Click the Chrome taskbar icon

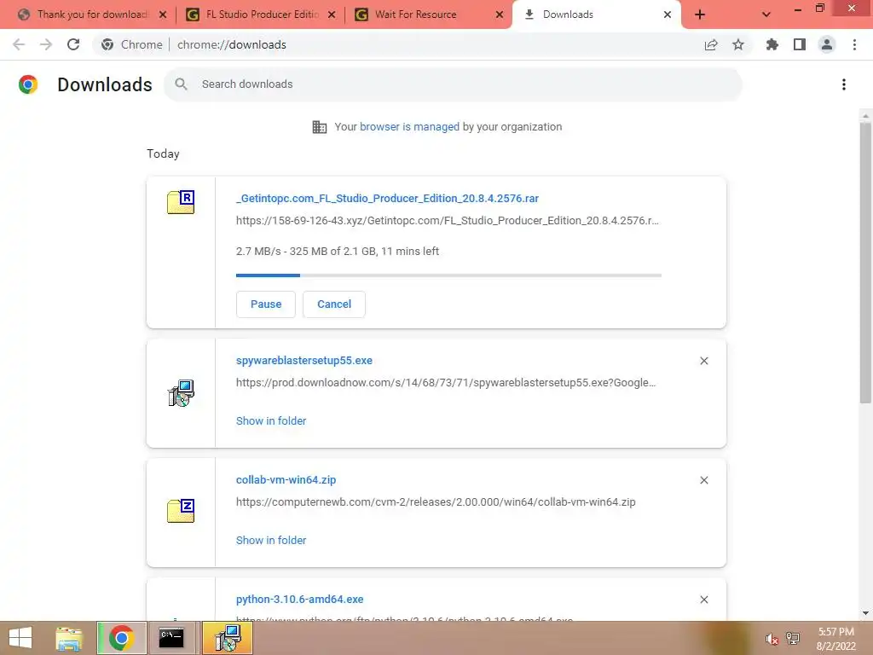click(x=121, y=638)
